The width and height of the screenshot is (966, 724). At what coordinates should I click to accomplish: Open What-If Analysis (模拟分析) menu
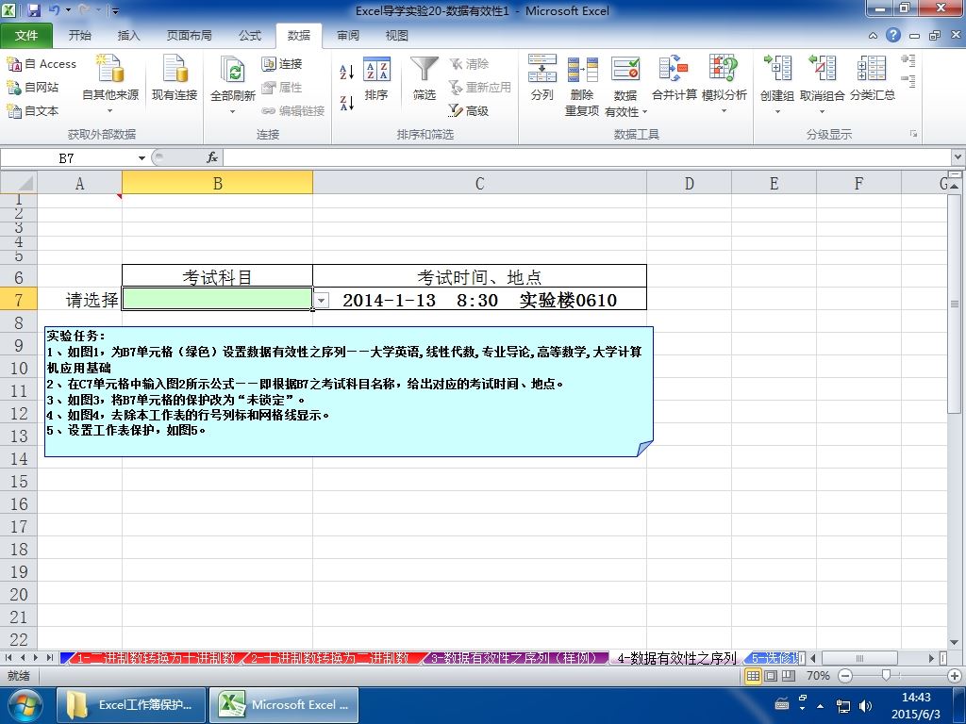(724, 84)
